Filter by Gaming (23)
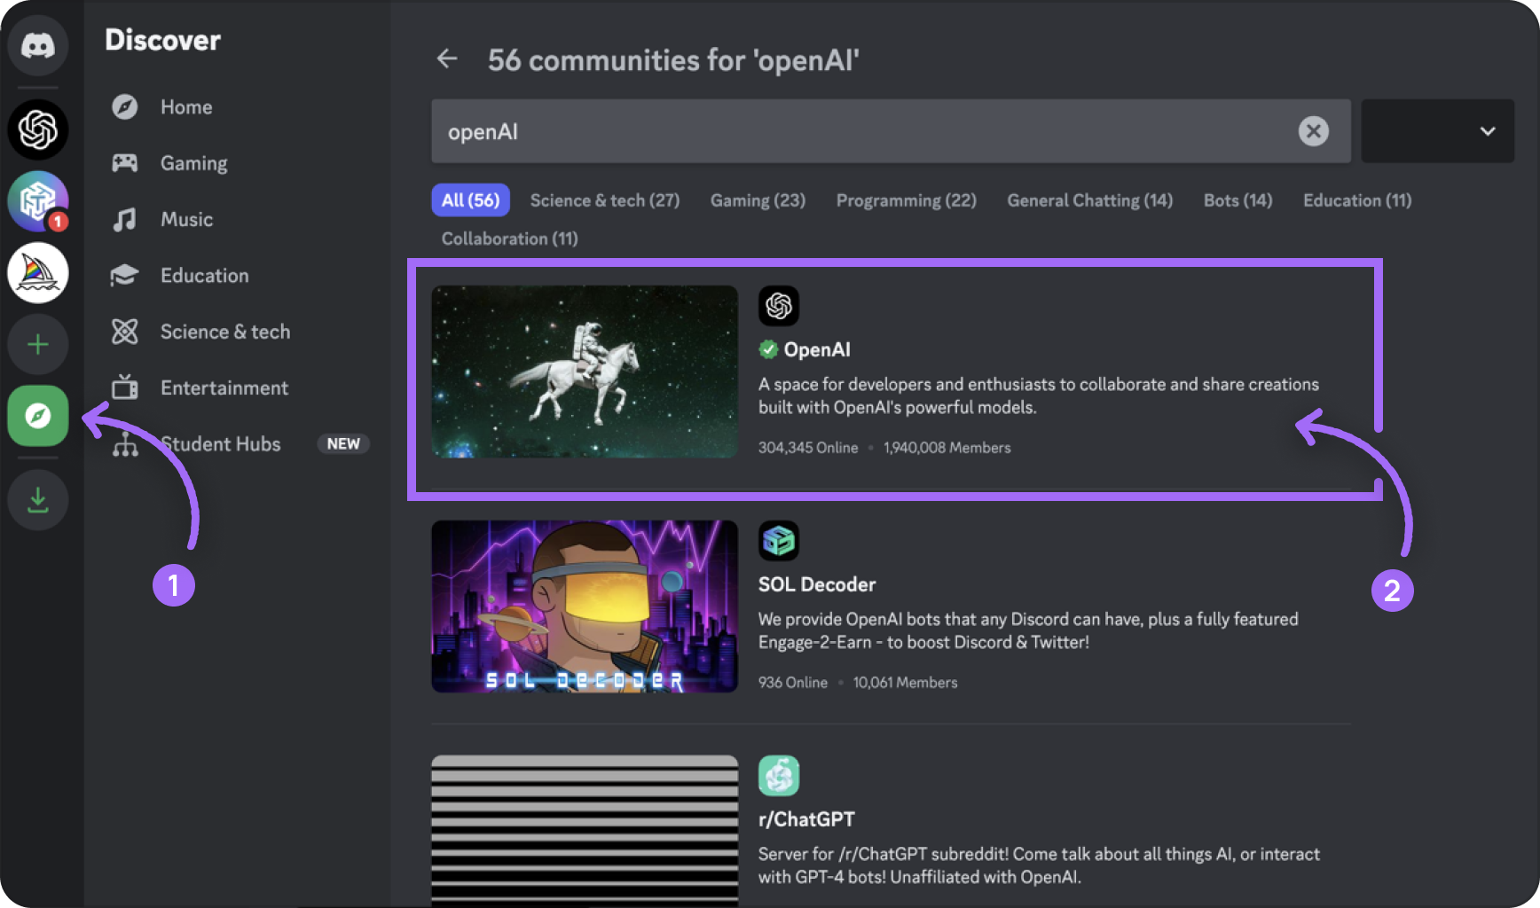This screenshot has width=1540, height=908. pyautogui.click(x=758, y=200)
